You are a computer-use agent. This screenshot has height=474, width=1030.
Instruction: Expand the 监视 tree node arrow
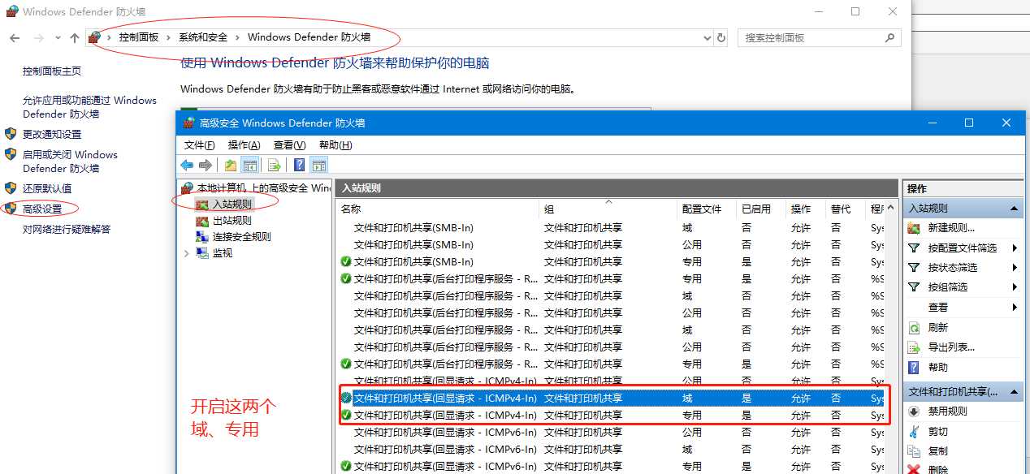[x=186, y=253]
